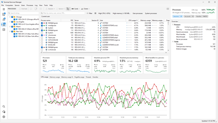The image size is (218, 123).
Task: Click the process icon of OUTLOOK.EXE row
Action: click(x=47, y=40)
